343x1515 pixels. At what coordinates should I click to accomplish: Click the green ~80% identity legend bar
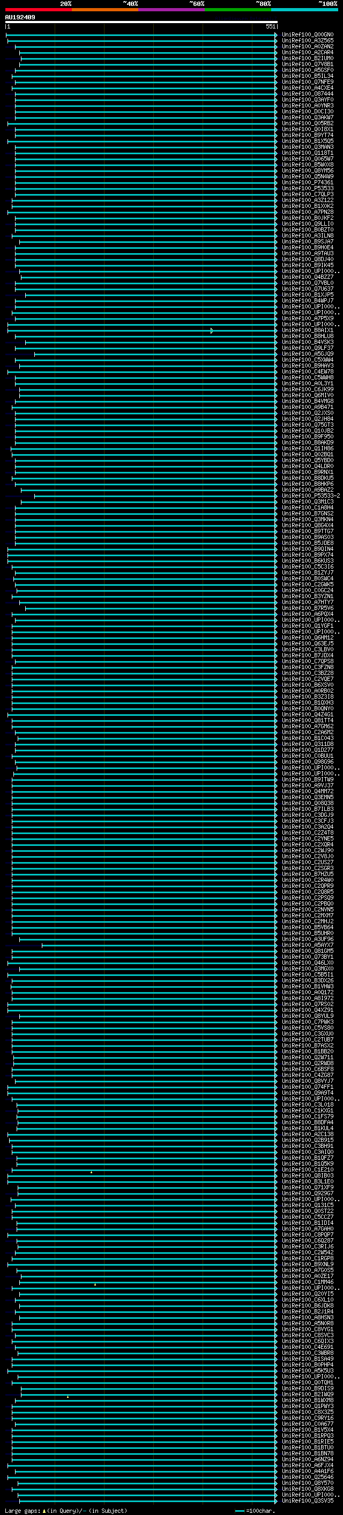pyautogui.click(x=238, y=10)
